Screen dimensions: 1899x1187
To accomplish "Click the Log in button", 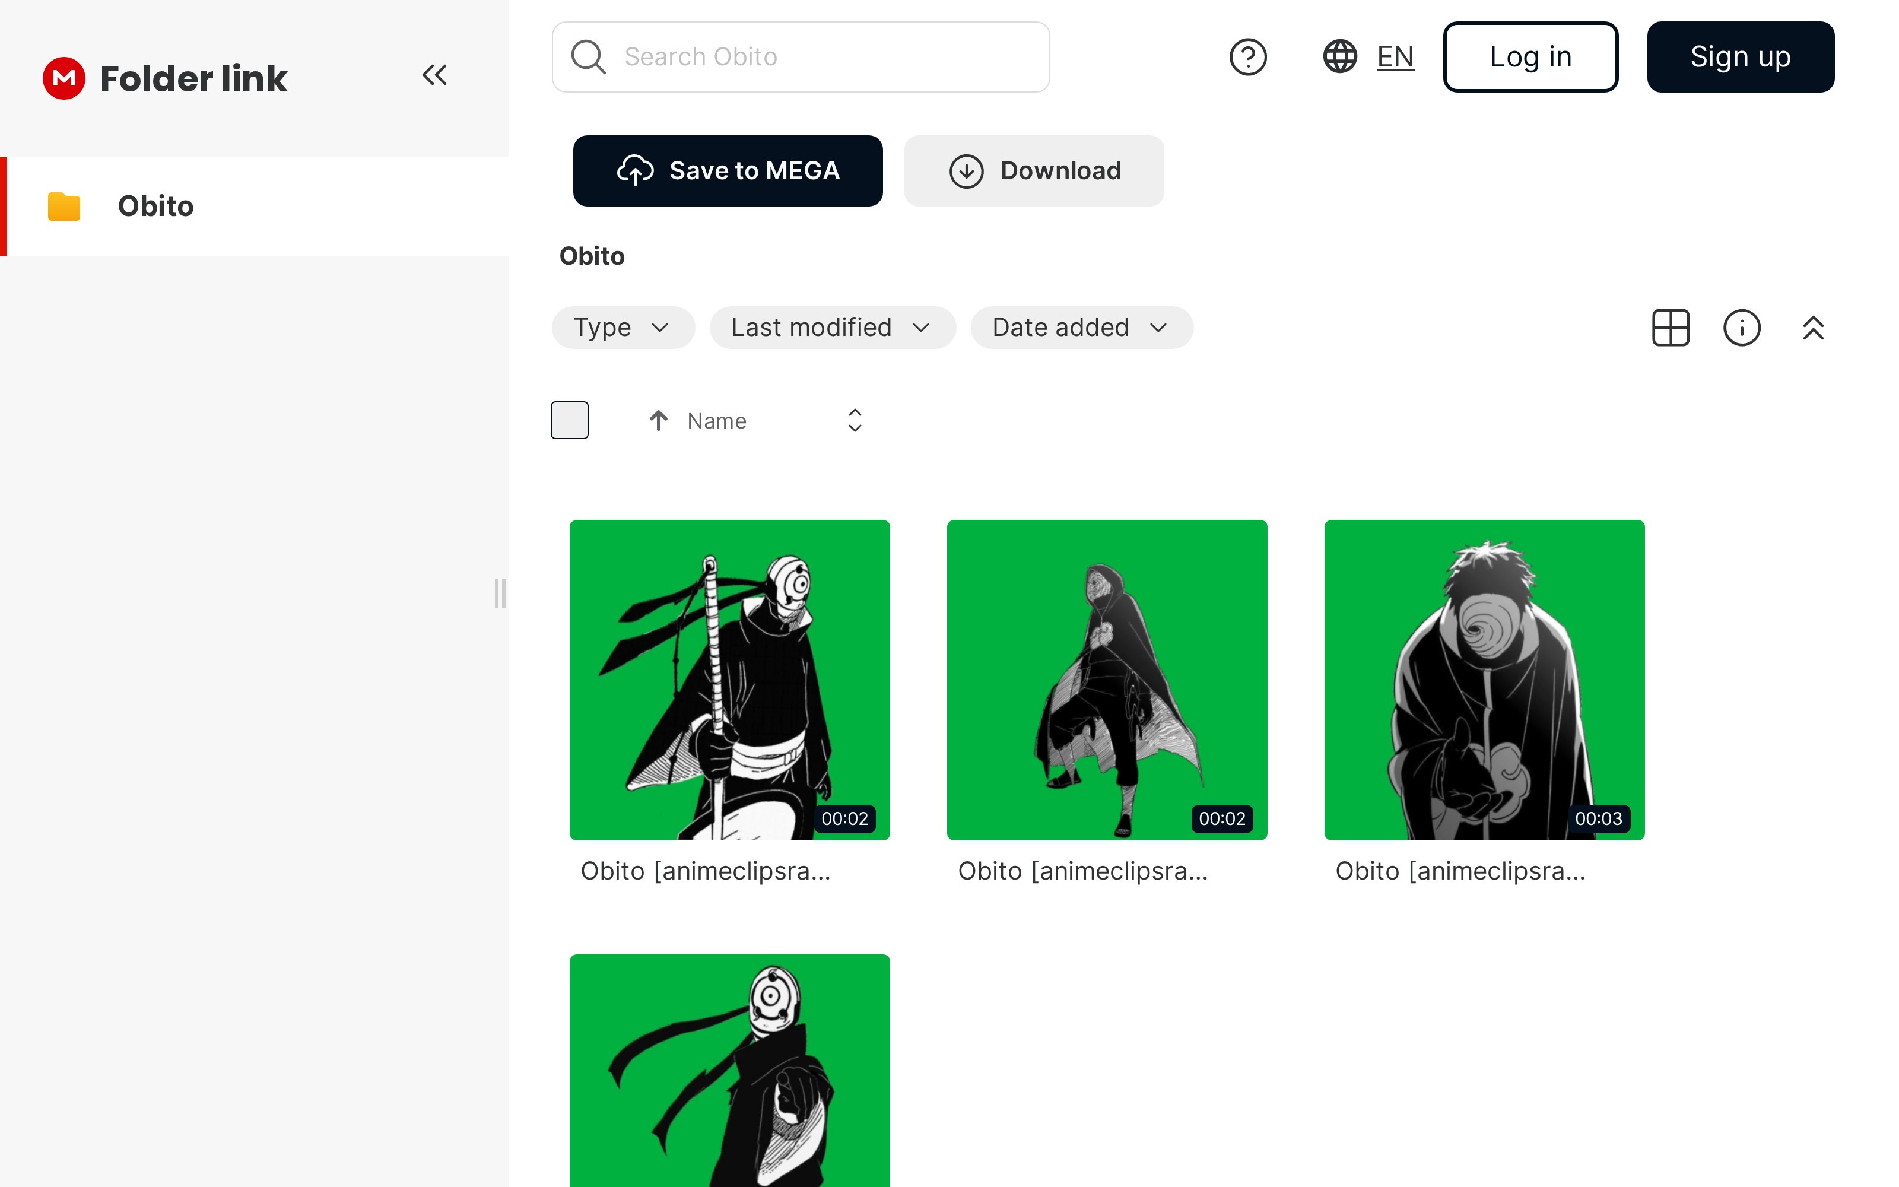I will (x=1530, y=56).
